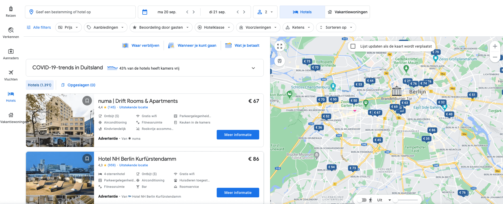Click Zeiss-Großplanetarium marker on map
Viewport: 503px width, 204px height.
coord(435,58)
